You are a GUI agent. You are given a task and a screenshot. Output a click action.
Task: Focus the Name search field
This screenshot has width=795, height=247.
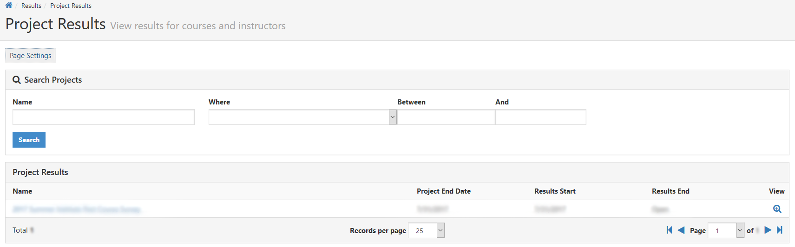(104, 117)
